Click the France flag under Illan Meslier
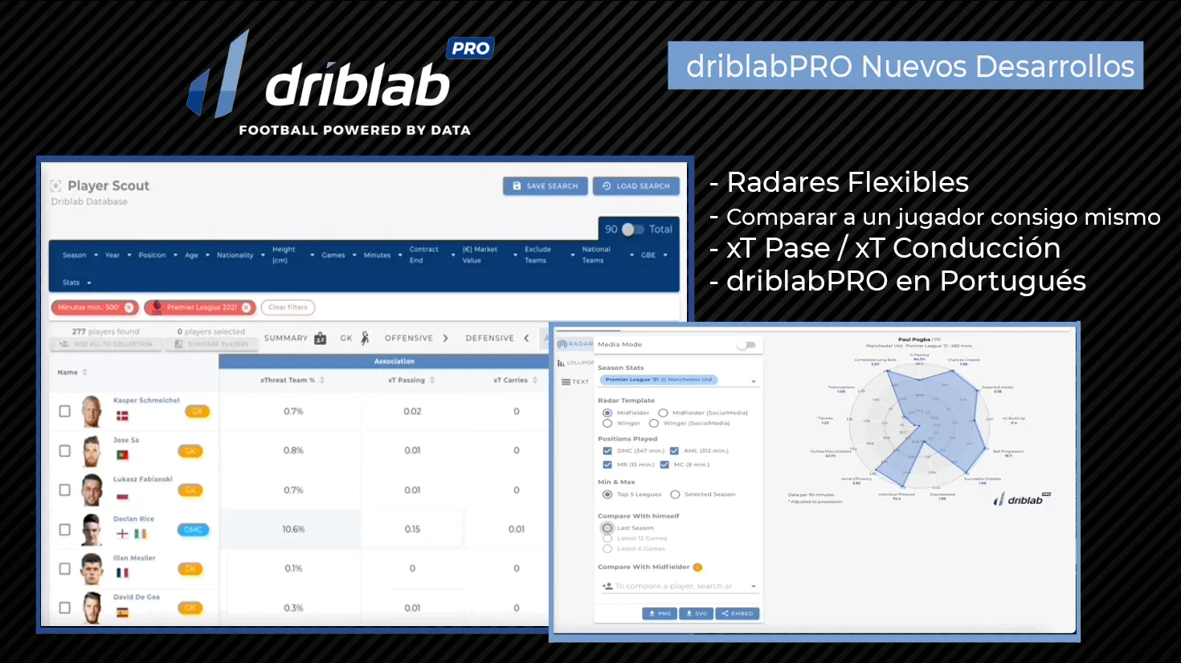1181x663 pixels. tap(122, 573)
